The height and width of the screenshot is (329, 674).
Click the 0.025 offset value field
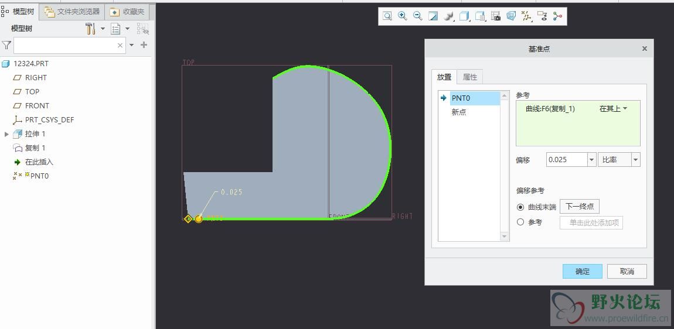click(566, 160)
